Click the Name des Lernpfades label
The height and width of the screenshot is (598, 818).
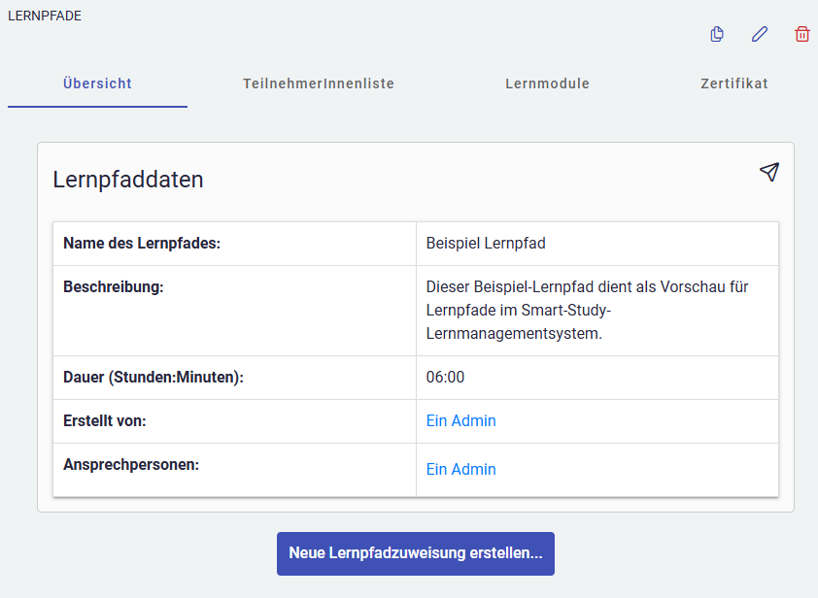[x=142, y=244]
